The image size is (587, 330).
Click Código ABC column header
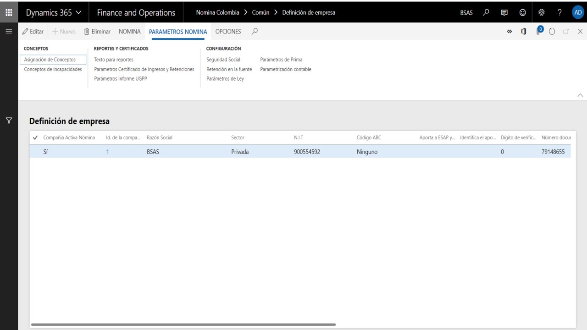pyautogui.click(x=369, y=137)
